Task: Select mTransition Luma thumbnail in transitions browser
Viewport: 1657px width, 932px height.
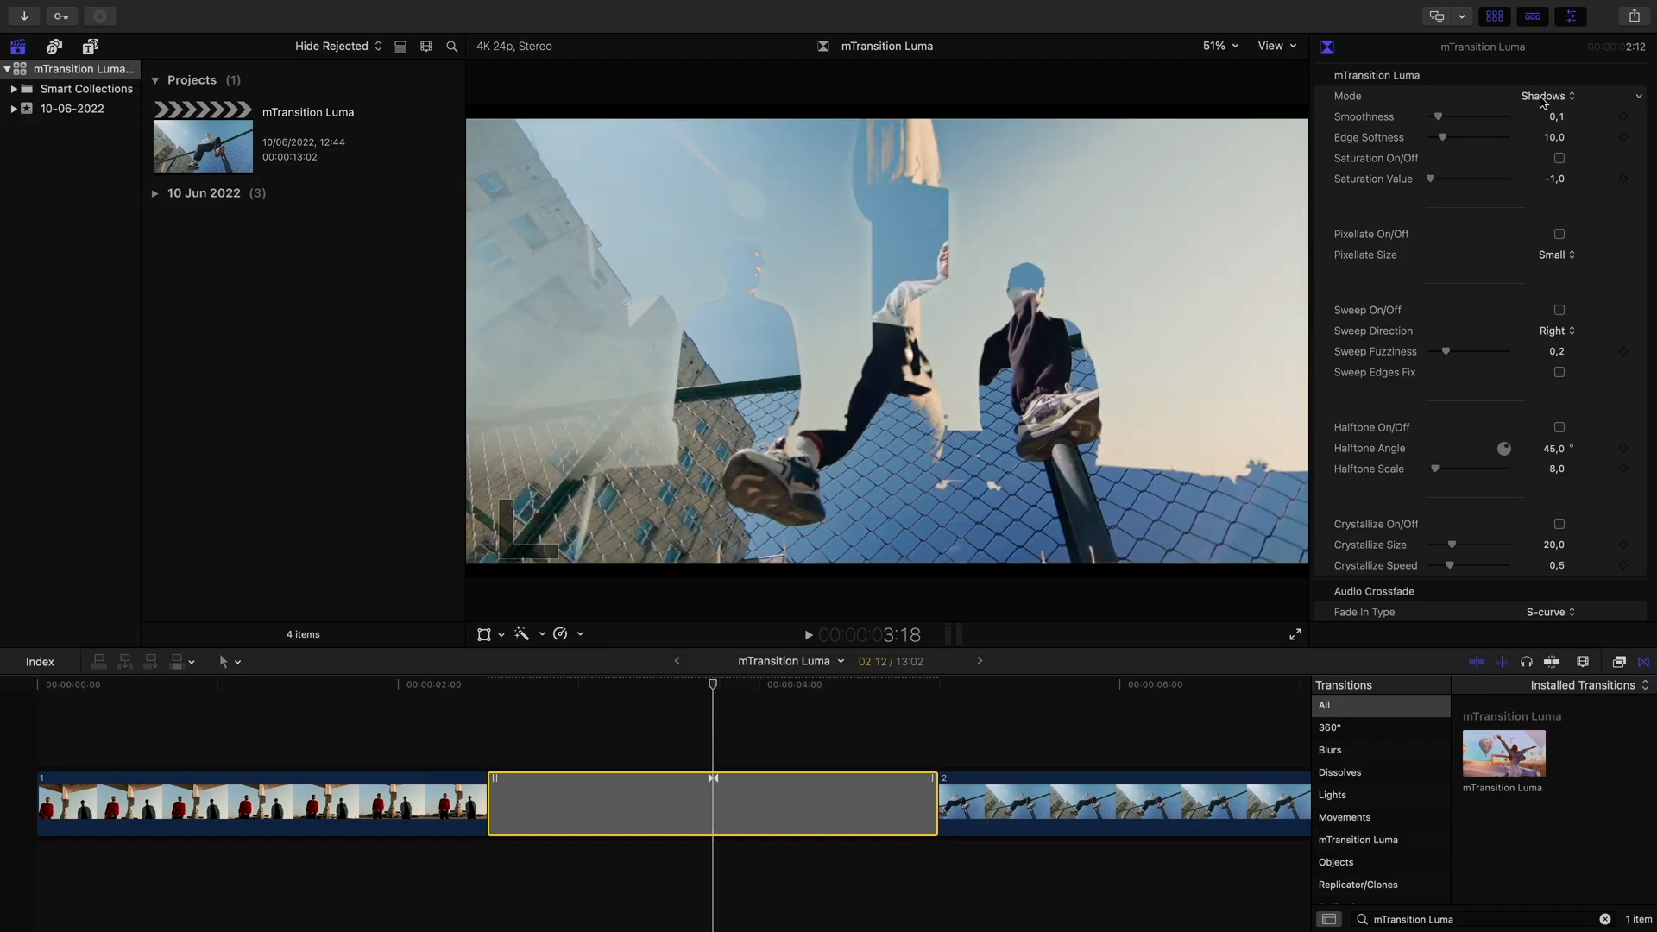Action: (1503, 753)
